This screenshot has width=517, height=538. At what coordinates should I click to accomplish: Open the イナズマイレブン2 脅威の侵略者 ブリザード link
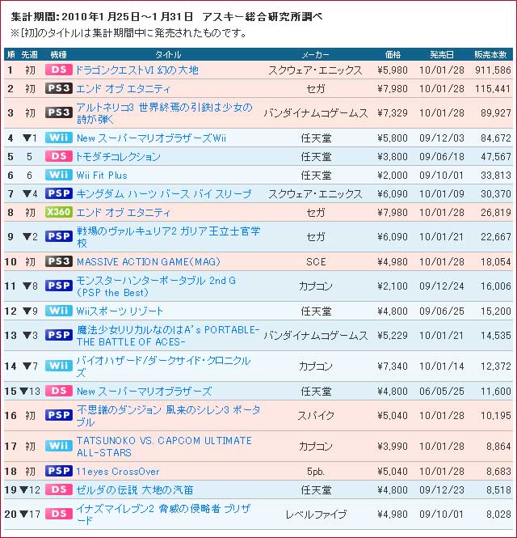point(163,515)
